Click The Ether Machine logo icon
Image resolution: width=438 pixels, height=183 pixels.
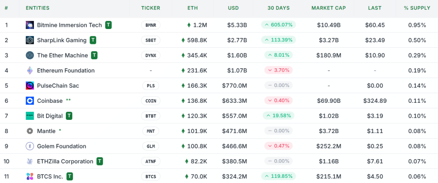pyautogui.click(x=30, y=55)
